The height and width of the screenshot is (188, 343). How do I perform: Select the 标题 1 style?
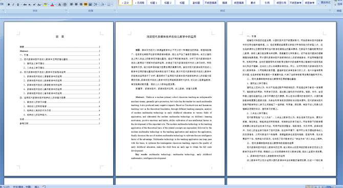(154, 3)
